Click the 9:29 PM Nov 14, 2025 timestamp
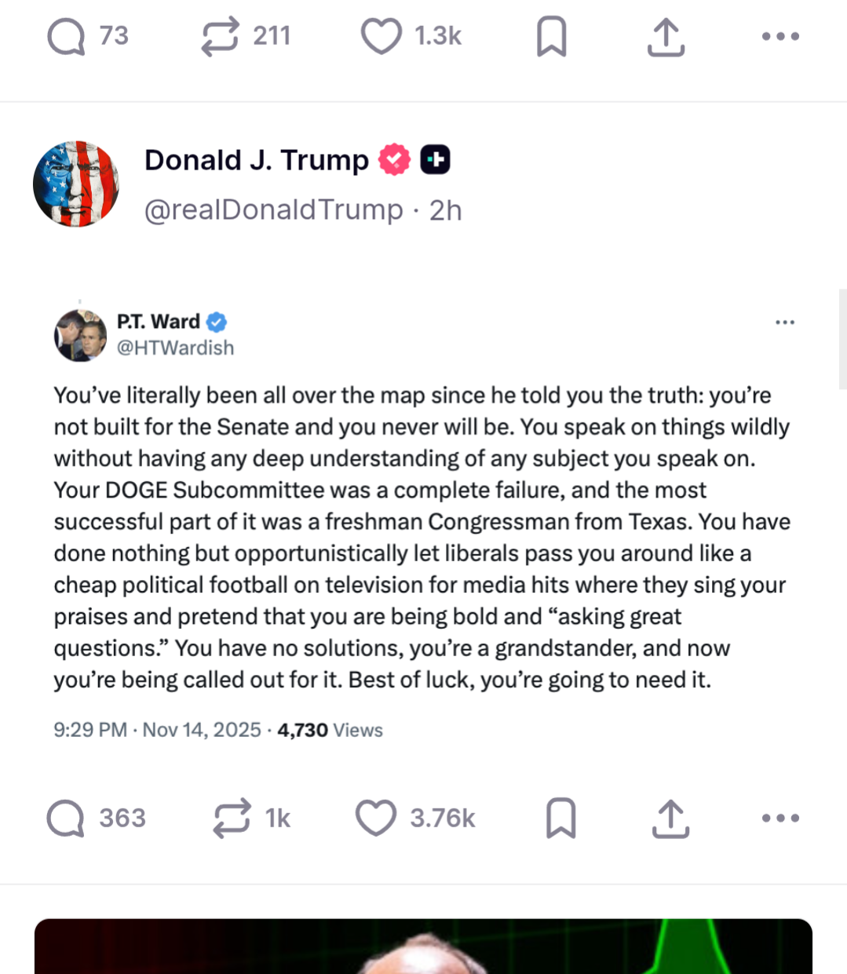The width and height of the screenshot is (847, 974). click(x=157, y=730)
